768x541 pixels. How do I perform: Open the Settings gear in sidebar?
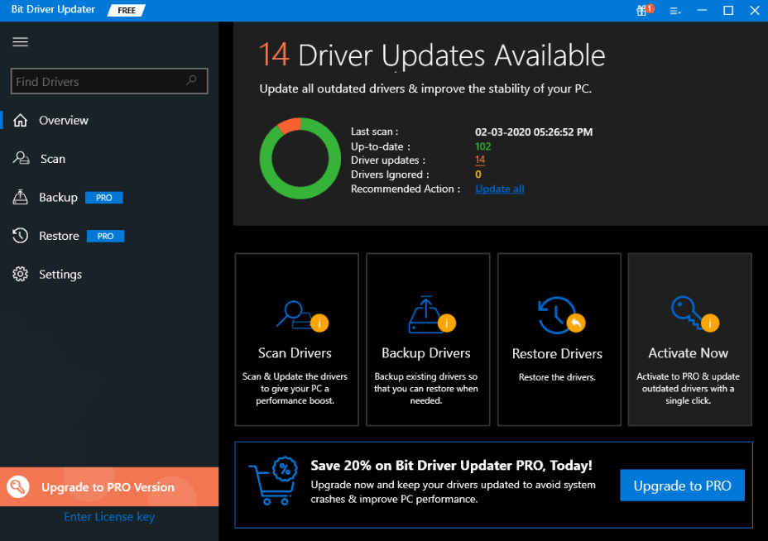(x=19, y=274)
